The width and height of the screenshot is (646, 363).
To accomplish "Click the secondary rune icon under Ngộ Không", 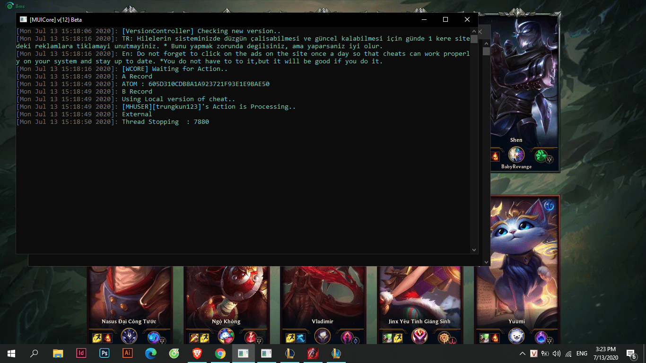I will click(x=251, y=337).
